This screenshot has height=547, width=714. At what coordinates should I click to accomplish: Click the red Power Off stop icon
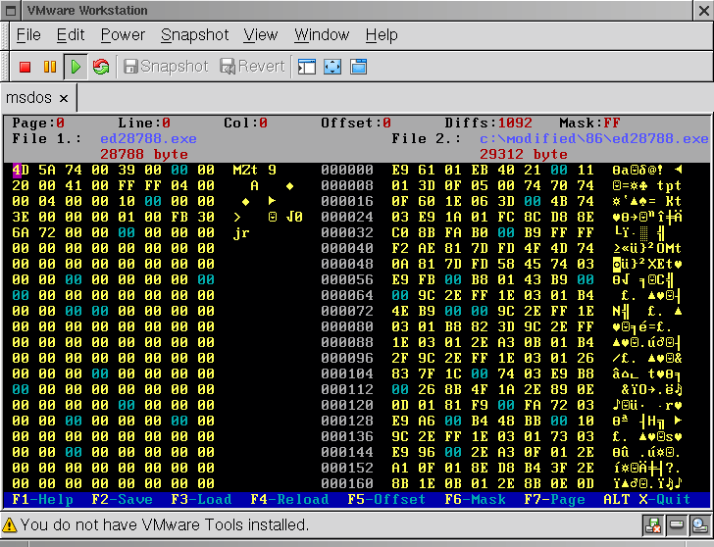(x=25, y=67)
